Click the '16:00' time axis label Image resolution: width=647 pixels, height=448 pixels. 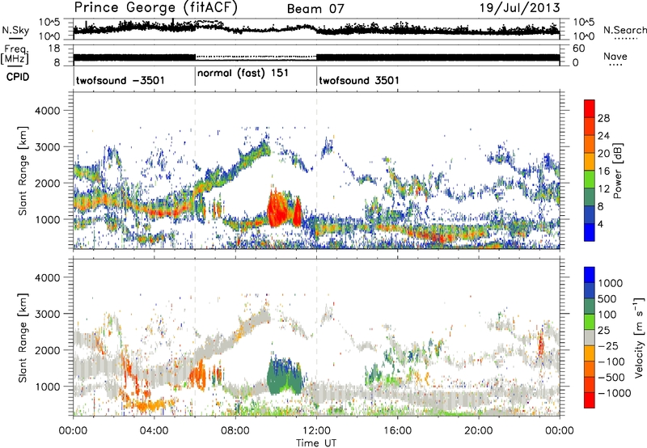coord(398,430)
